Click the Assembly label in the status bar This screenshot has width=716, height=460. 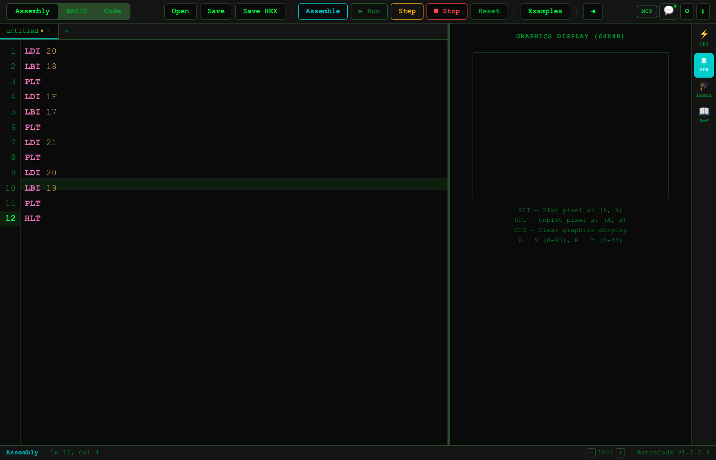[22, 452]
